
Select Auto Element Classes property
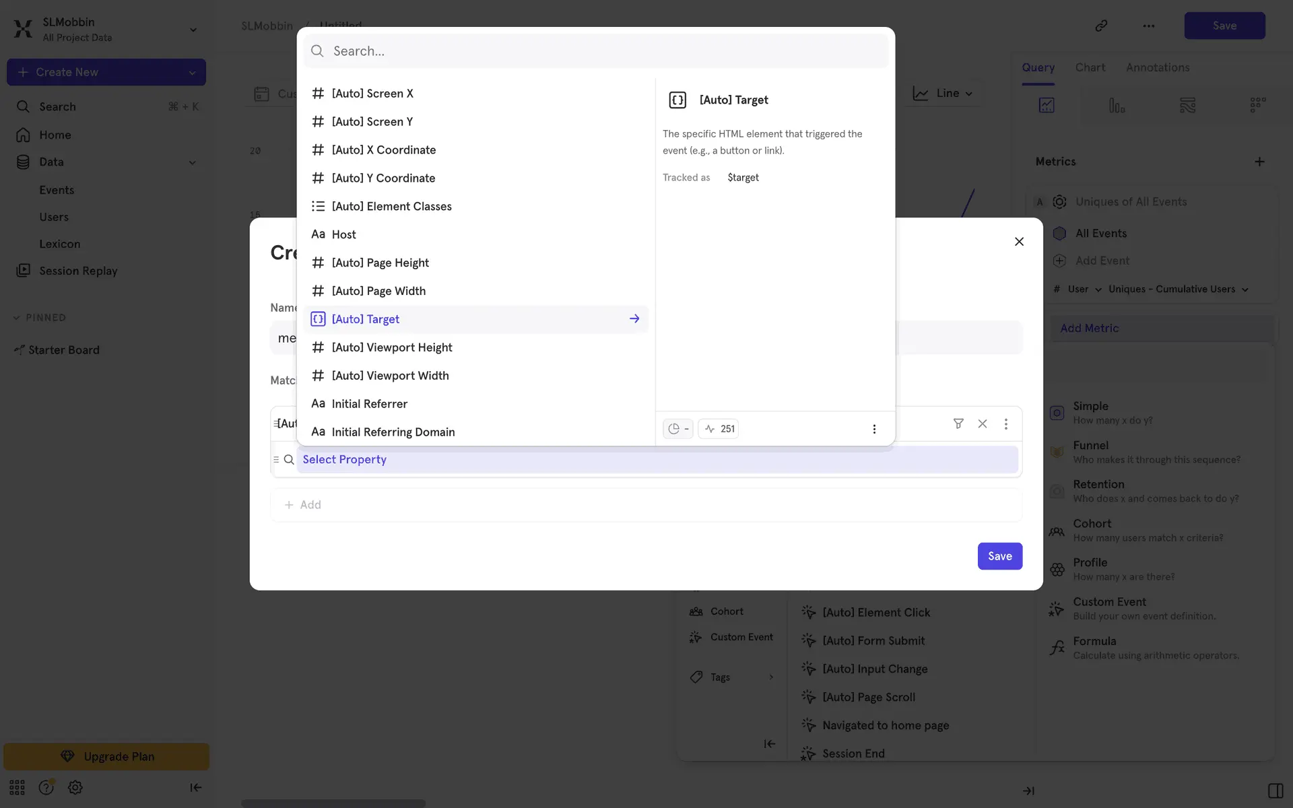coord(391,206)
